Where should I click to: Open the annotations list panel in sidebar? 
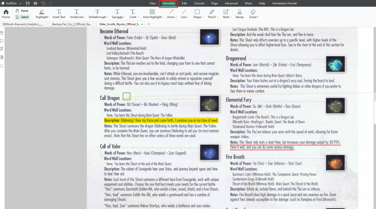[x=2, y=49]
